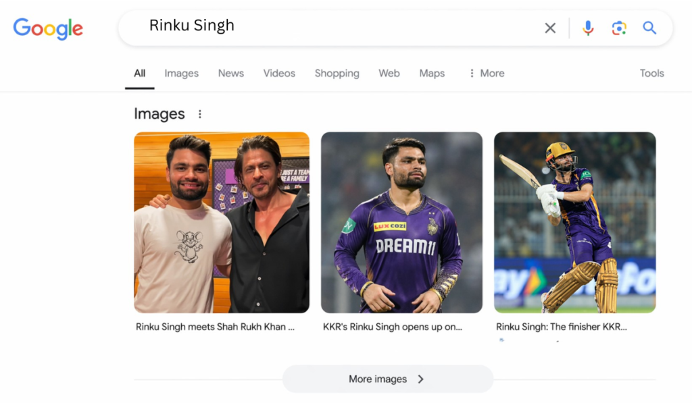Open the News results tab
The image size is (692, 403).
pyautogui.click(x=230, y=73)
